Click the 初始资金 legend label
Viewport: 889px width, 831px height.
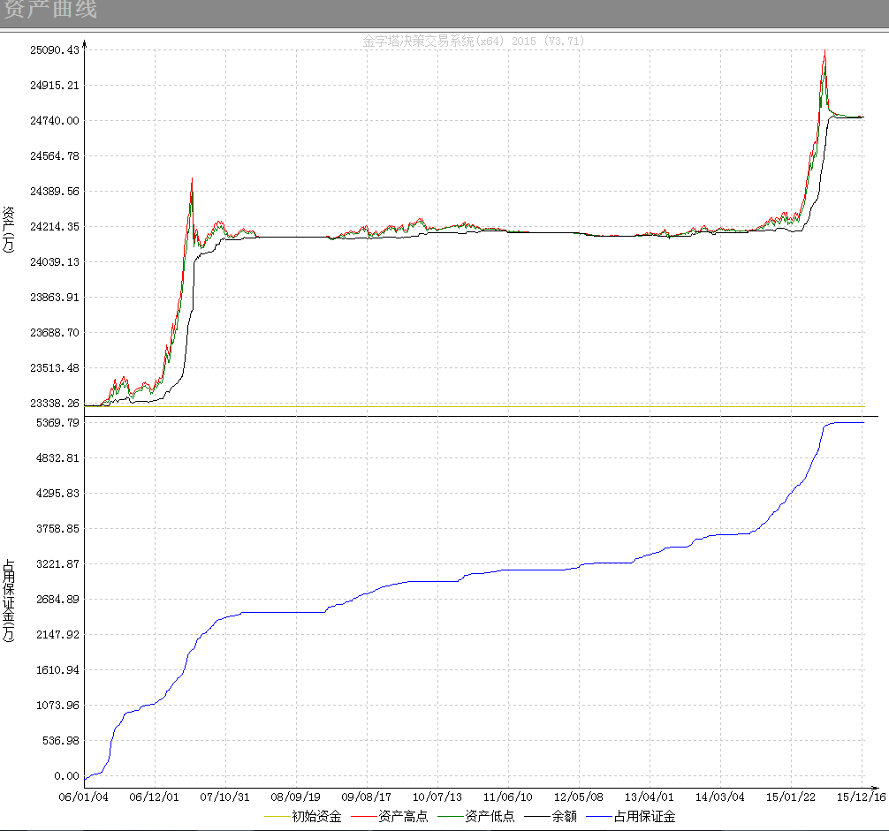pyautogui.click(x=316, y=817)
